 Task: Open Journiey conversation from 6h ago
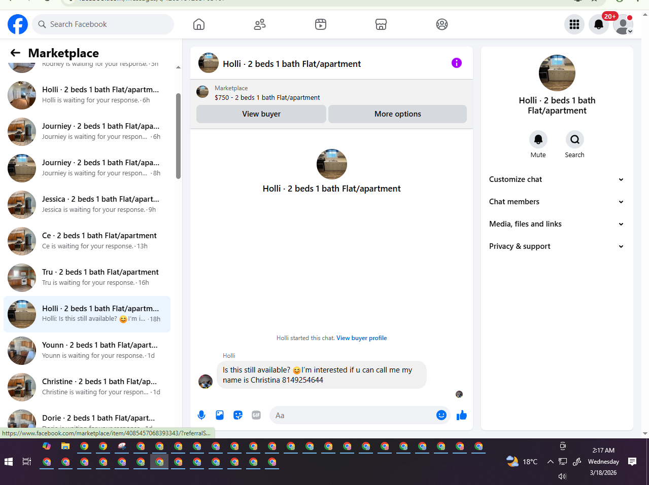[87, 132]
